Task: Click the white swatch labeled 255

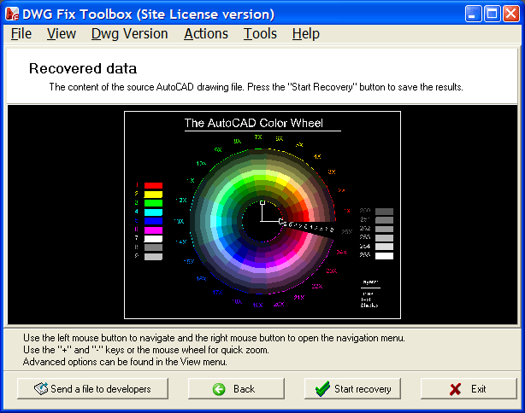Action: [384, 256]
